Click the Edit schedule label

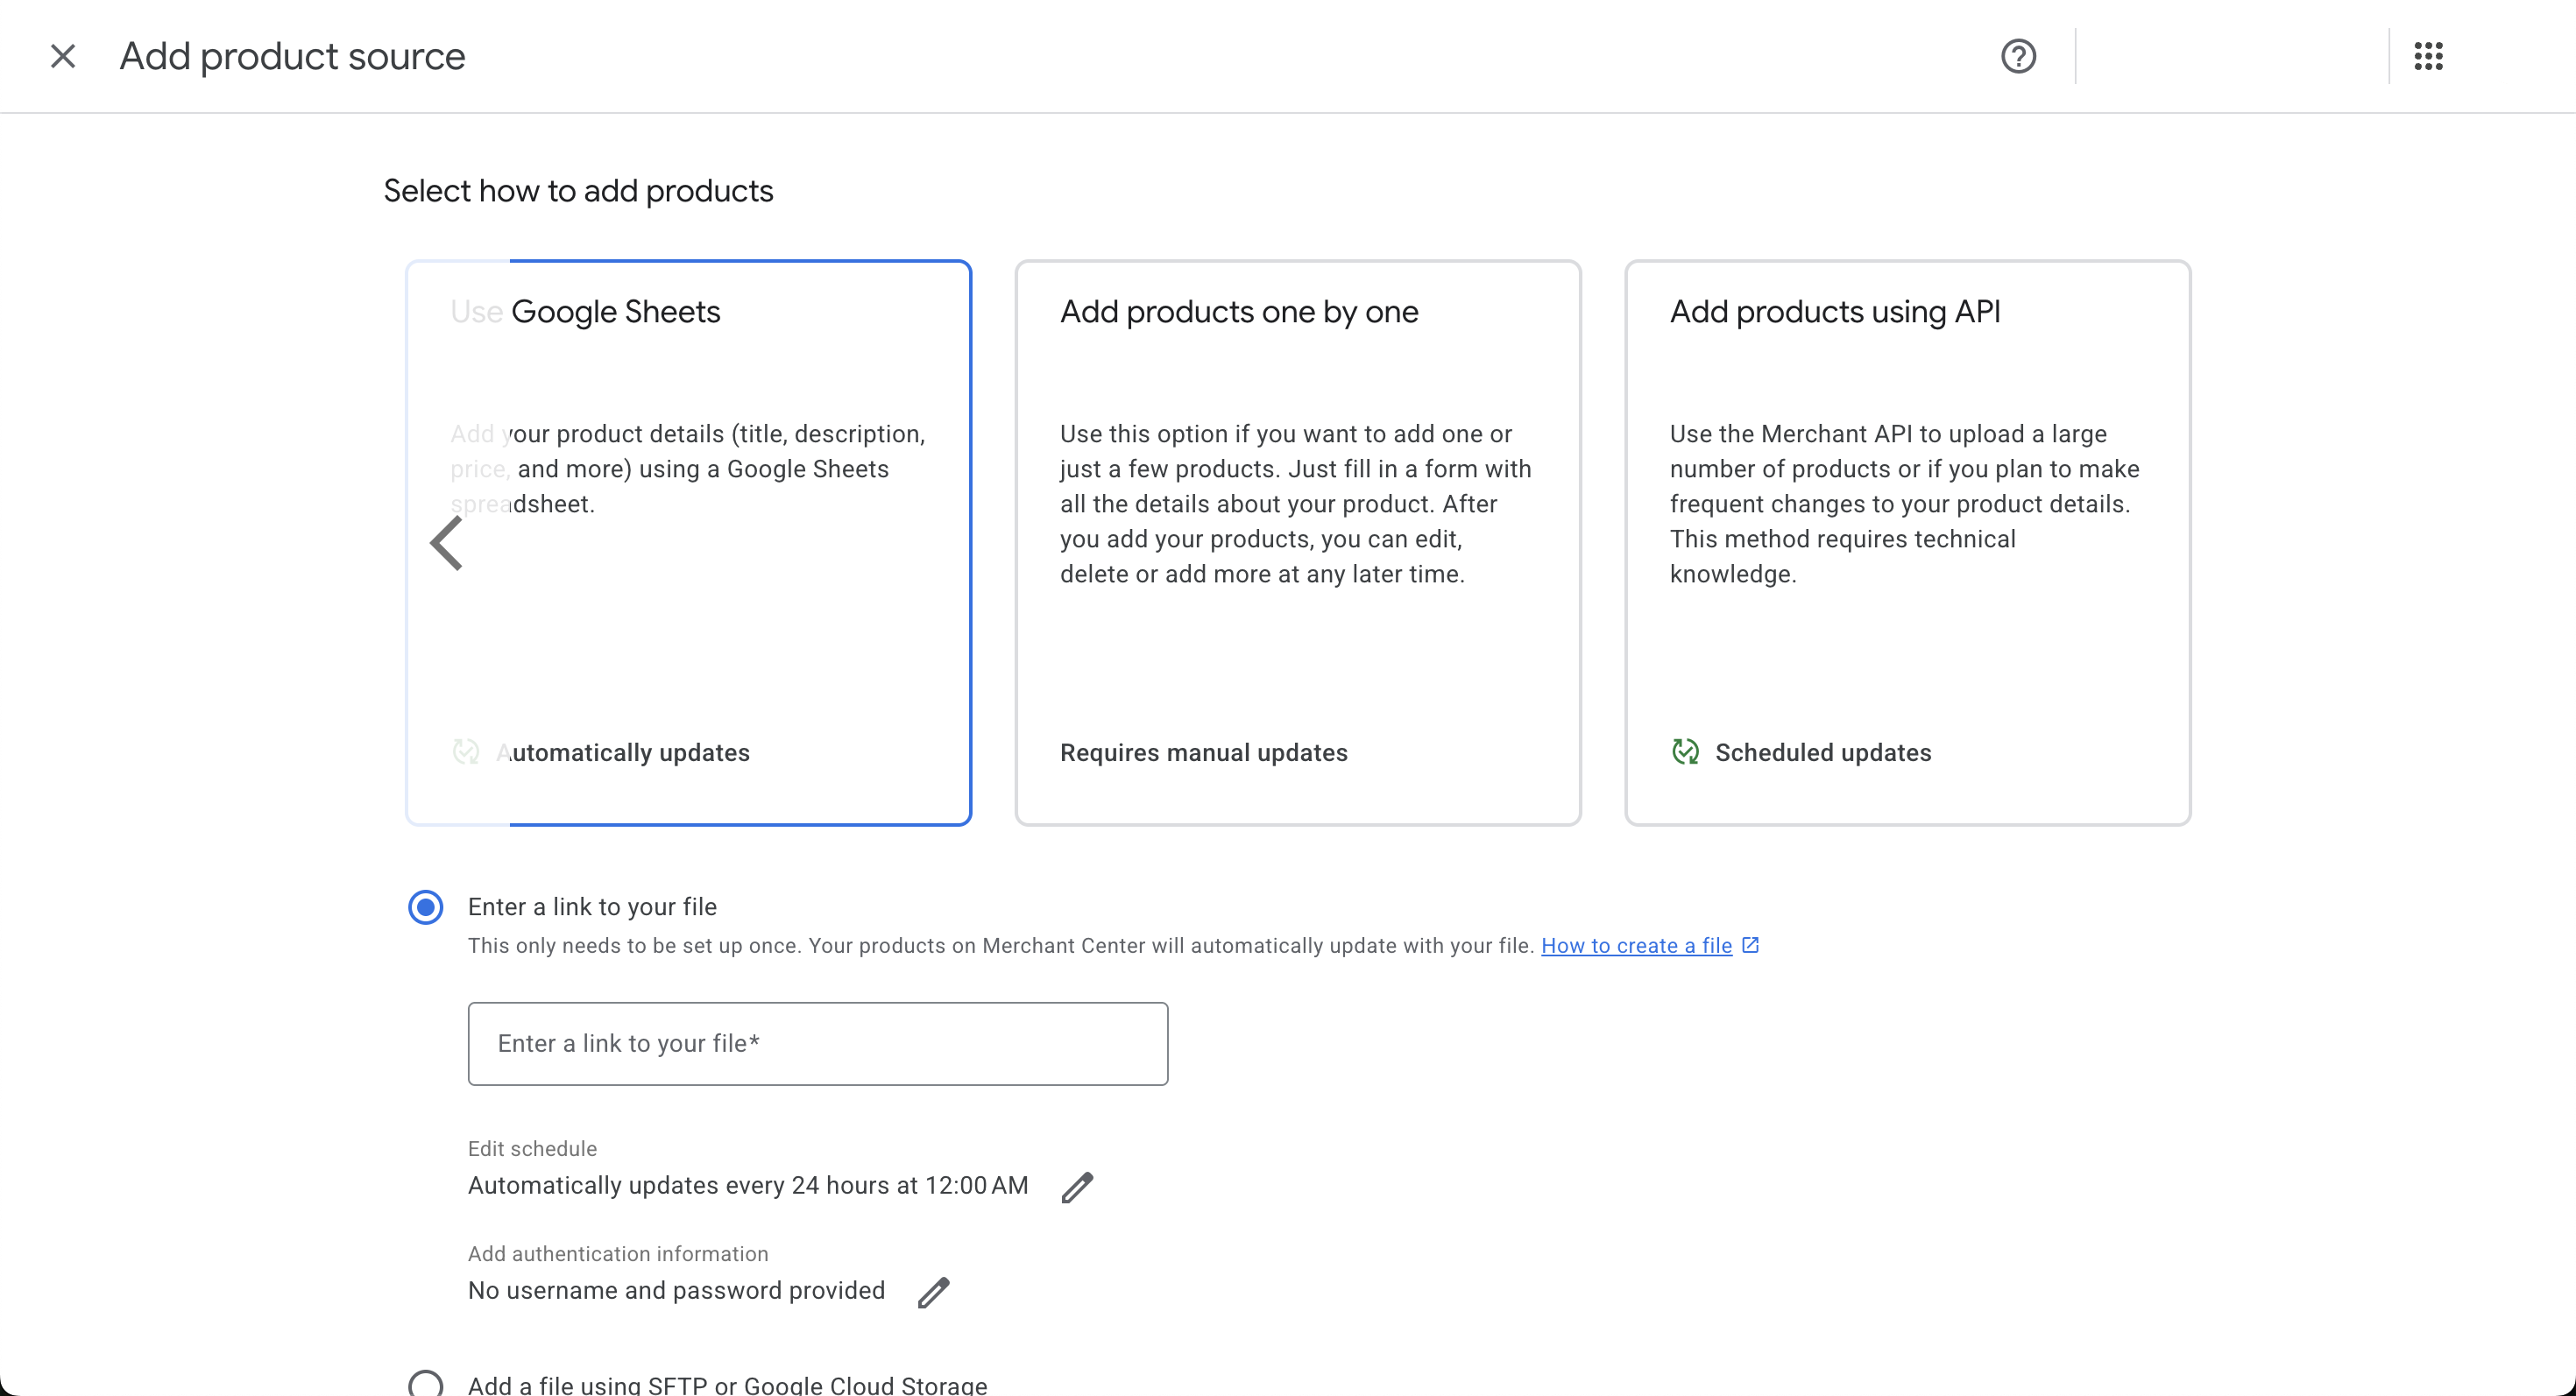(532, 1148)
